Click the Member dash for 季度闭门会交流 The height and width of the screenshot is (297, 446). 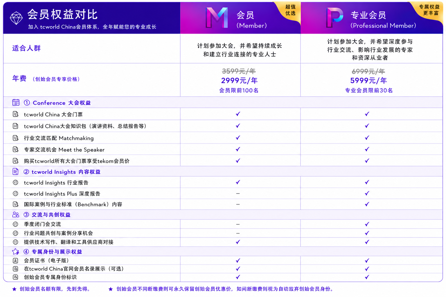tap(238, 224)
